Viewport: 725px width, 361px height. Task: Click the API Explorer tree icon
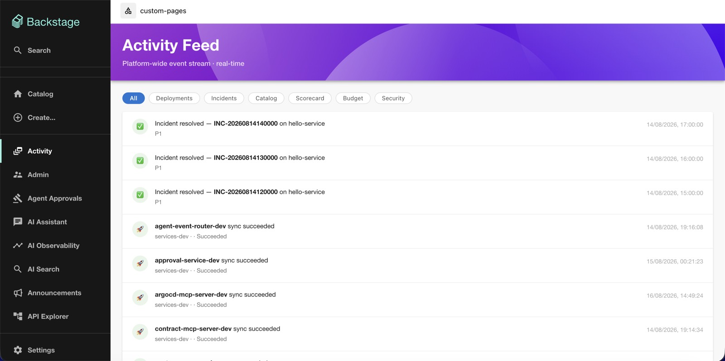[x=18, y=316]
